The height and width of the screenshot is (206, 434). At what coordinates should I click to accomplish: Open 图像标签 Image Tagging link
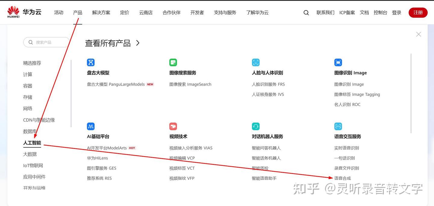click(357, 95)
